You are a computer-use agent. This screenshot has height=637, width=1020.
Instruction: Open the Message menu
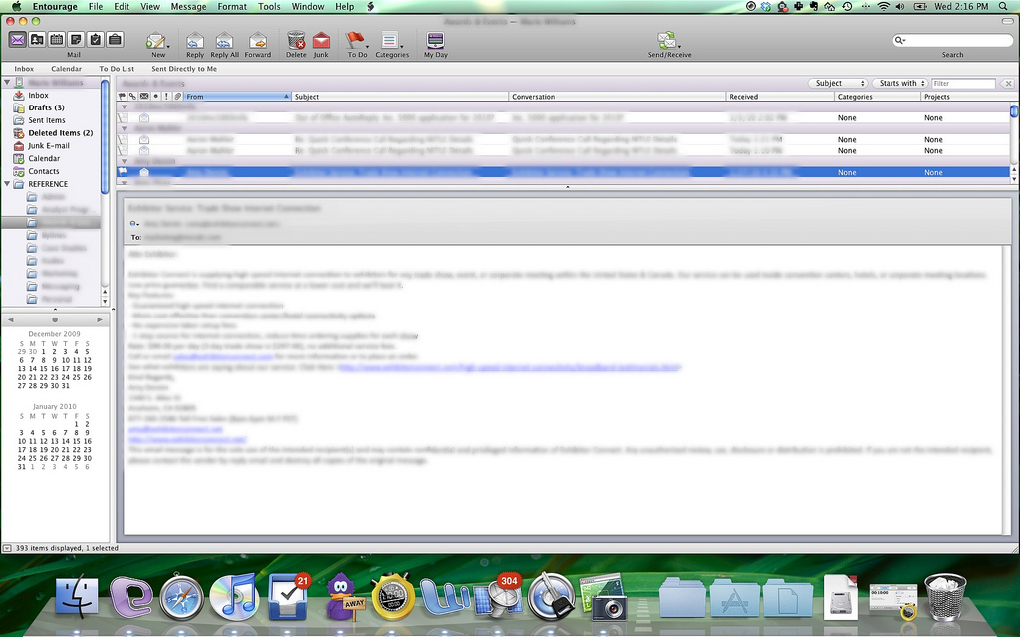point(188,7)
